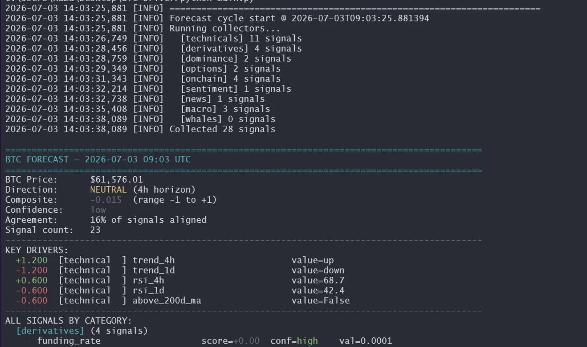The width and height of the screenshot is (587, 347).
Task: Click the [whales] 0 signals log entry
Action: [x=228, y=119]
